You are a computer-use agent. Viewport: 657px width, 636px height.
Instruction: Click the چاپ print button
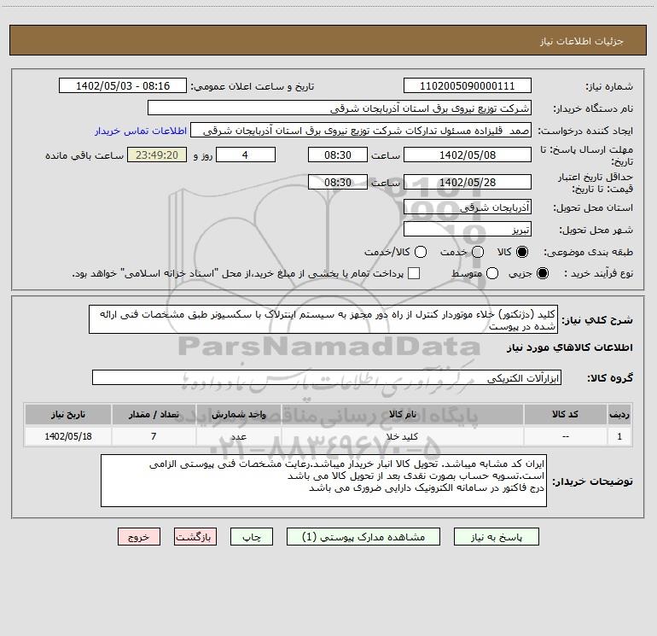252,537
